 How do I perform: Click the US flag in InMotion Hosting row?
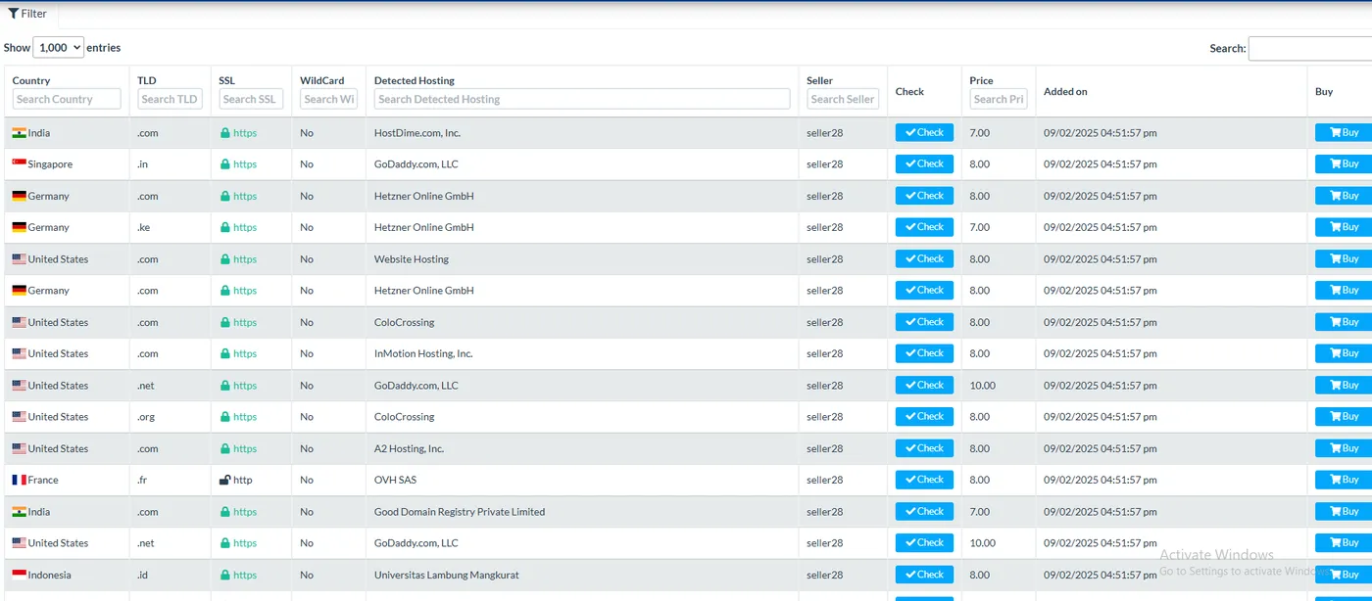(x=19, y=354)
